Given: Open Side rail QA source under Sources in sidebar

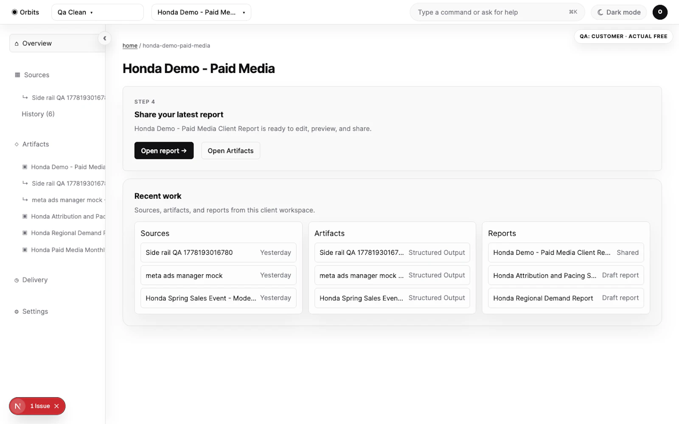Looking at the screenshot, I should click(64, 98).
